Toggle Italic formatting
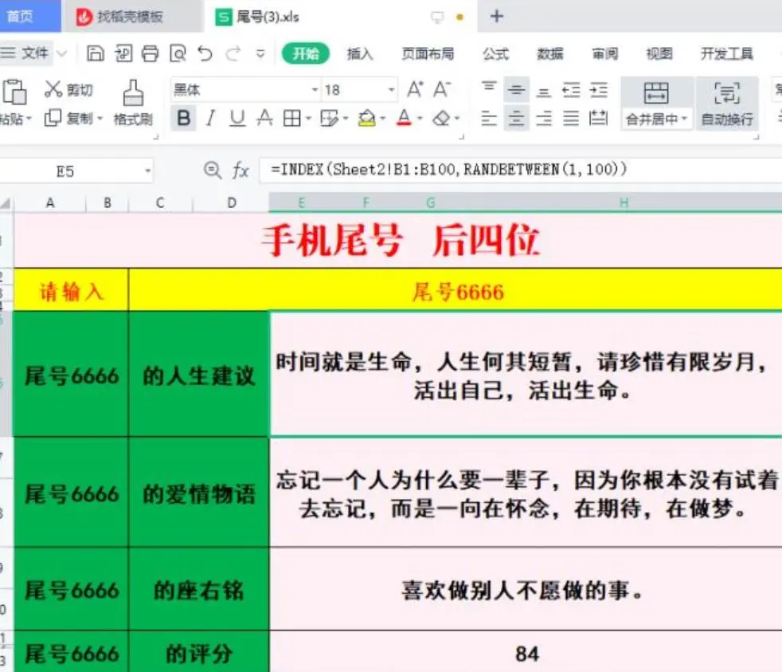 [x=210, y=119]
